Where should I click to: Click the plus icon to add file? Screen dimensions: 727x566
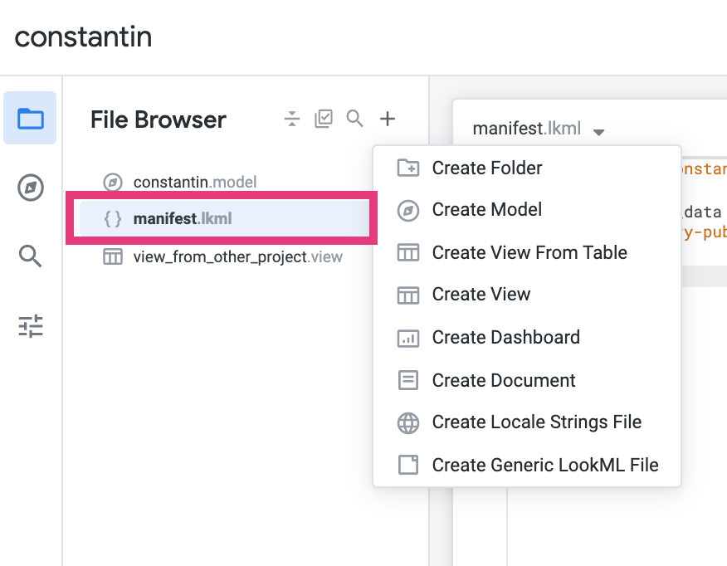click(388, 119)
